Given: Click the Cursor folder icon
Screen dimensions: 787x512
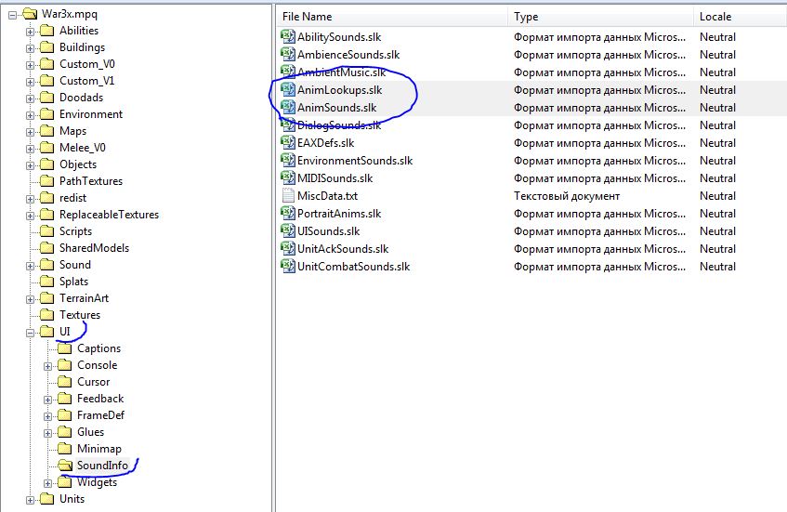Looking at the screenshot, I should pyautogui.click(x=64, y=382).
